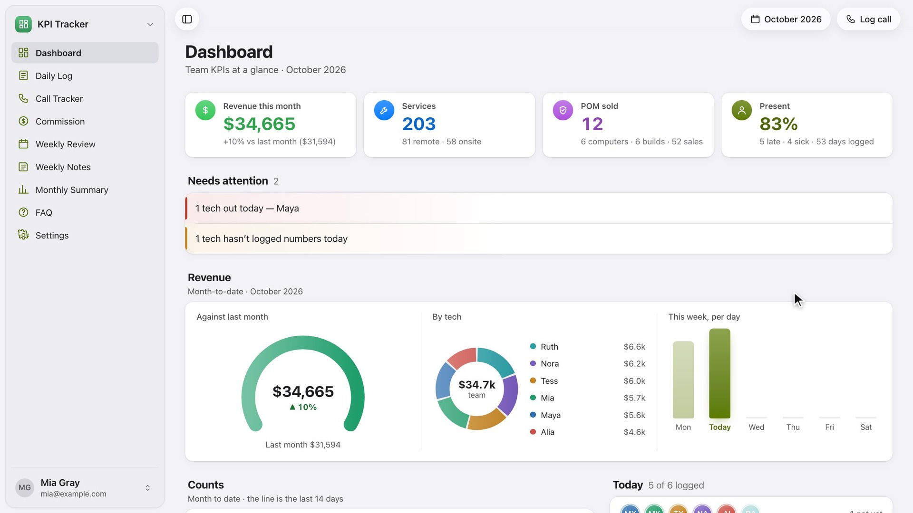Click the '5 of 6 logged' text
The height and width of the screenshot is (513, 913).
pyautogui.click(x=676, y=485)
